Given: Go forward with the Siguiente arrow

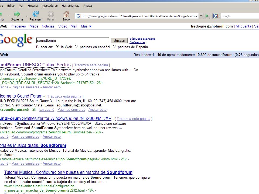Looking at the screenshot, I should point(17,16).
